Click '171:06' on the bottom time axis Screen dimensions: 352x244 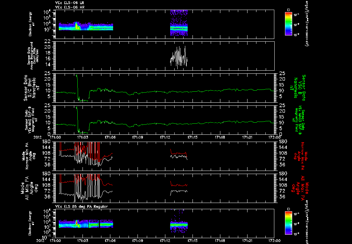pos(110,241)
